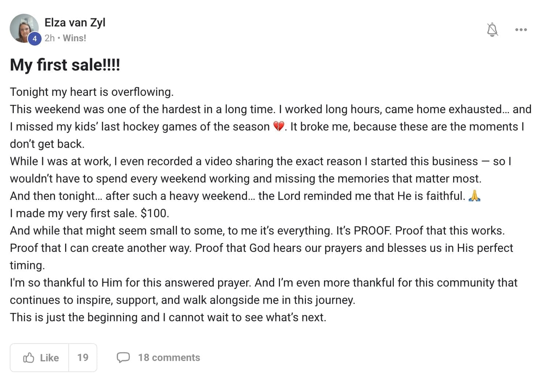Click the final line about 'just the beginning'
549x378 pixels.
(168, 317)
